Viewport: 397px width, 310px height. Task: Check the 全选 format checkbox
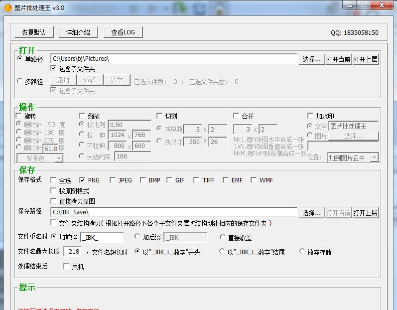(x=53, y=180)
